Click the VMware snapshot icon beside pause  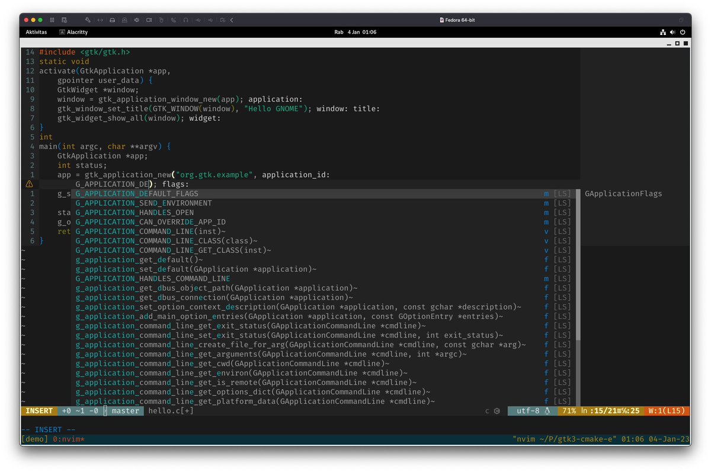coord(64,20)
